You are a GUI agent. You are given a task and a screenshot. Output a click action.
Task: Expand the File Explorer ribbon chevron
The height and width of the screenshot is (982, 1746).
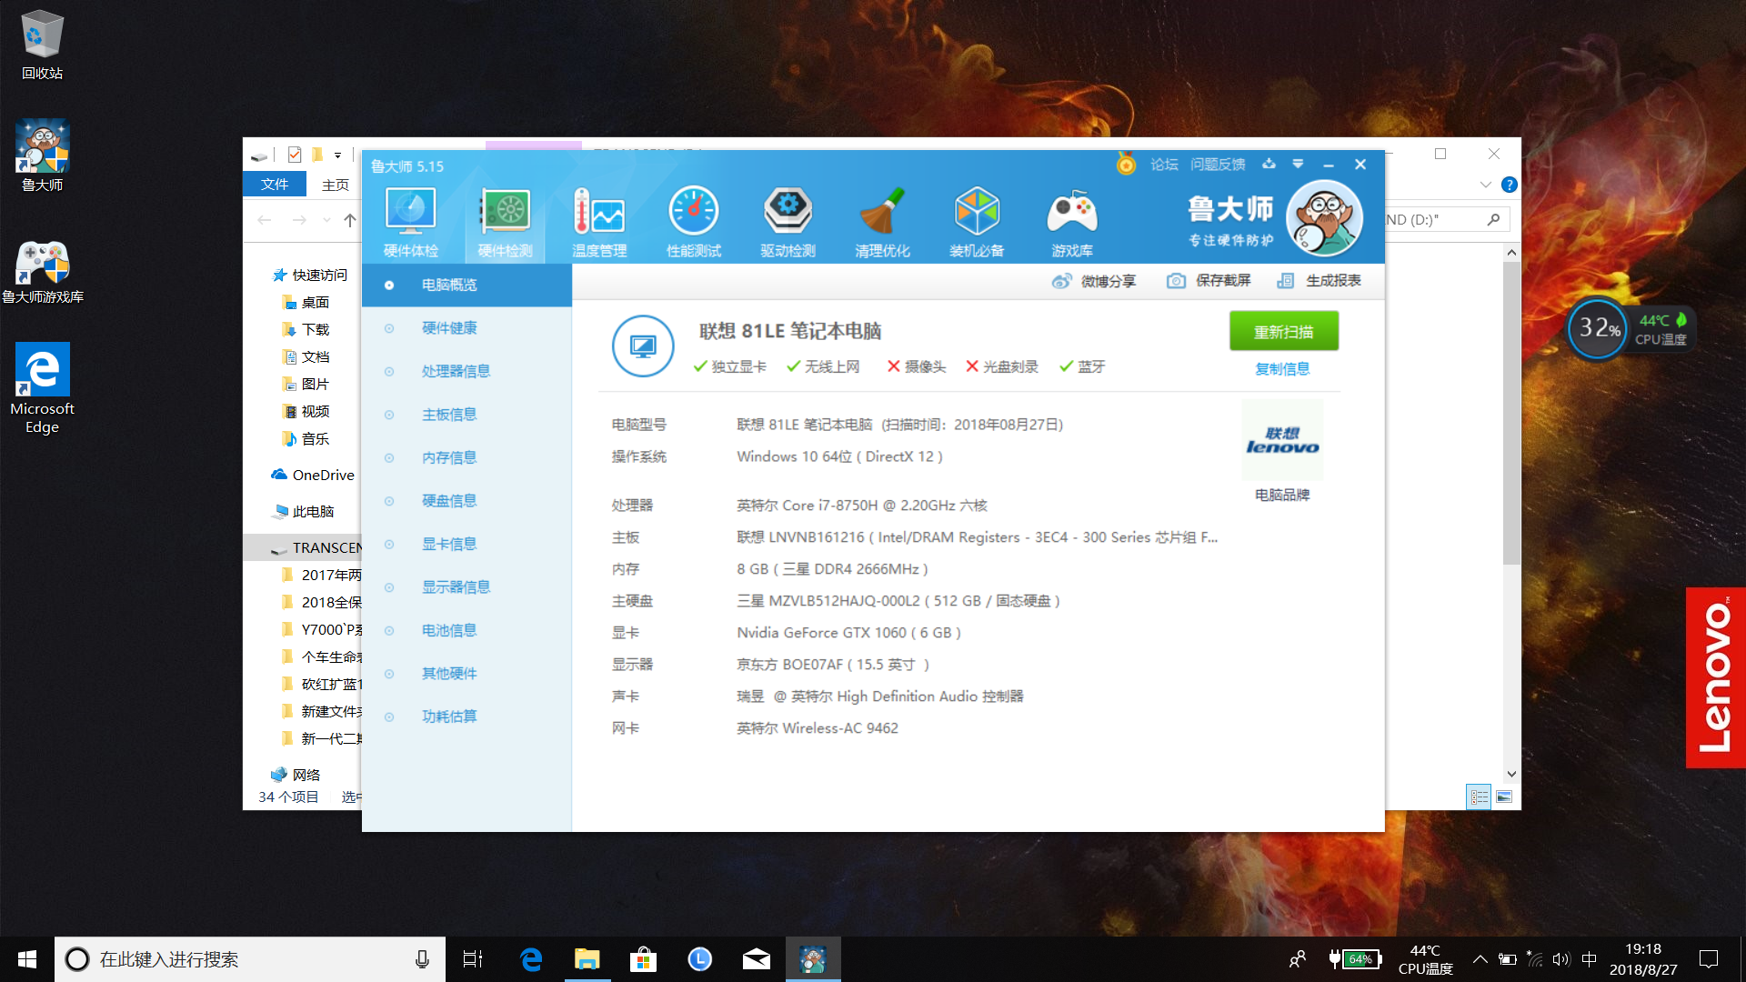click(x=1485, y=185)
